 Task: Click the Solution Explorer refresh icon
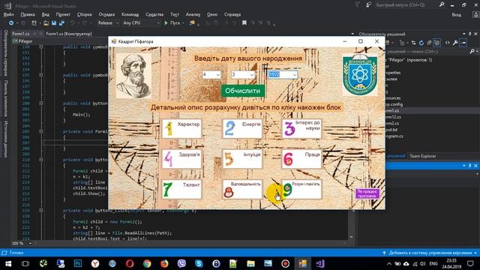[421, 43]
